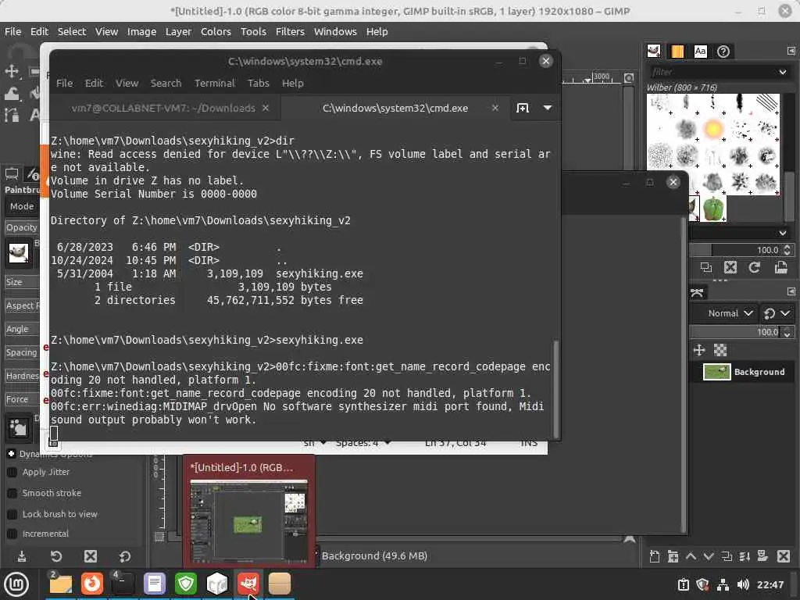Select the green pepper brush
The height and width of the screenshot is (600, 800).
(714, 209)
